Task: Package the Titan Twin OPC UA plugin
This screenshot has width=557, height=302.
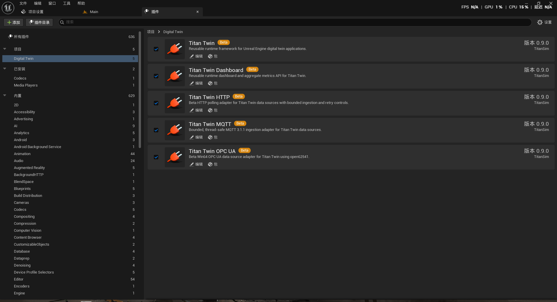Action: (x=213, y=164)
